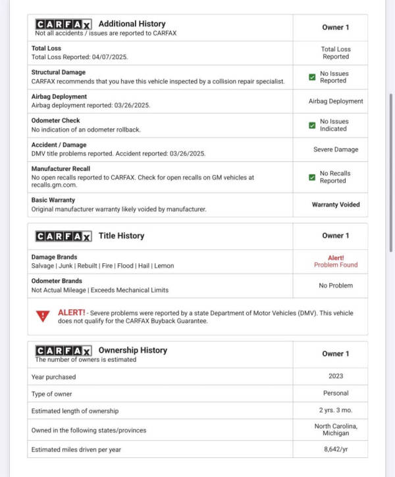Select the Odometer Brands row heading
This screenshot has width=395, height=477.
click(57, 281)
